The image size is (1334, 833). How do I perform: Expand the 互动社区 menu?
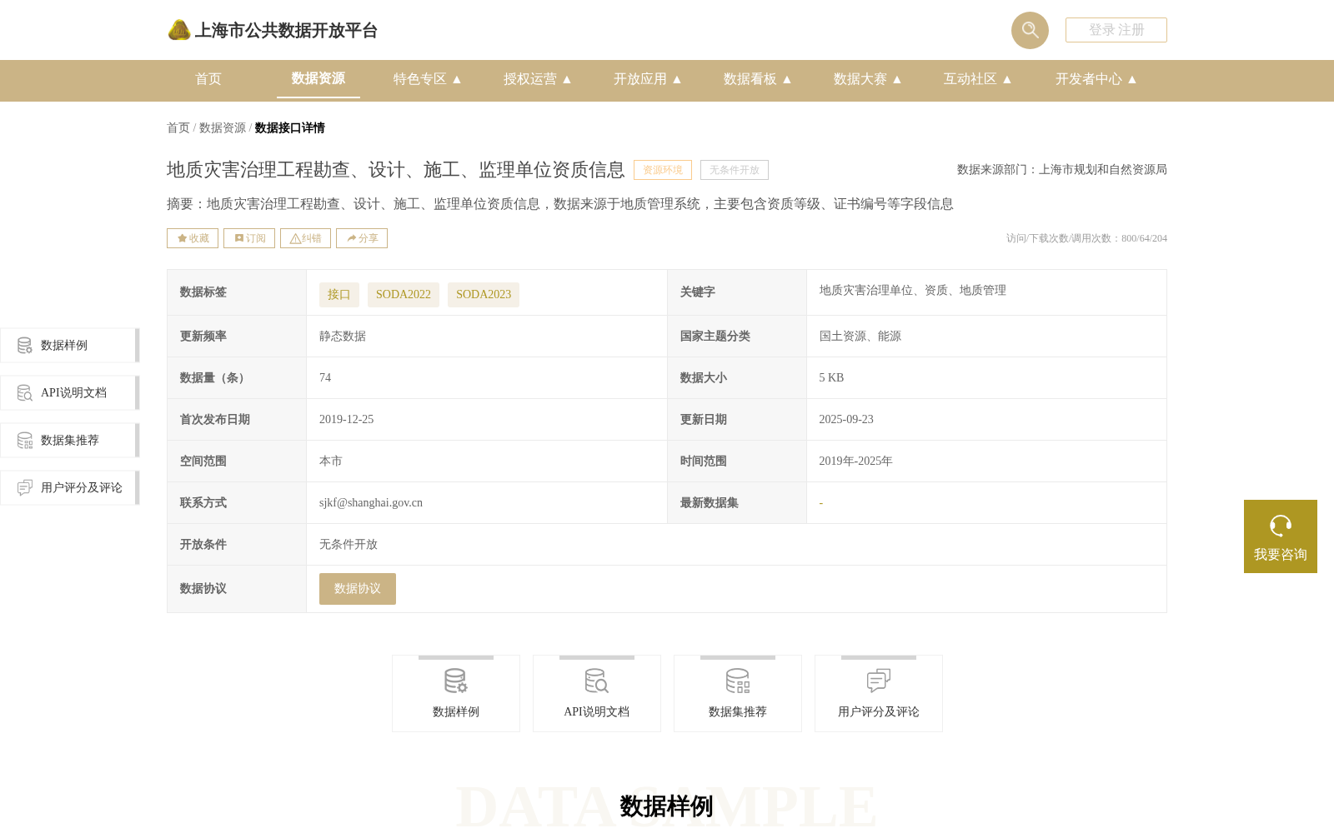(978, 79)
